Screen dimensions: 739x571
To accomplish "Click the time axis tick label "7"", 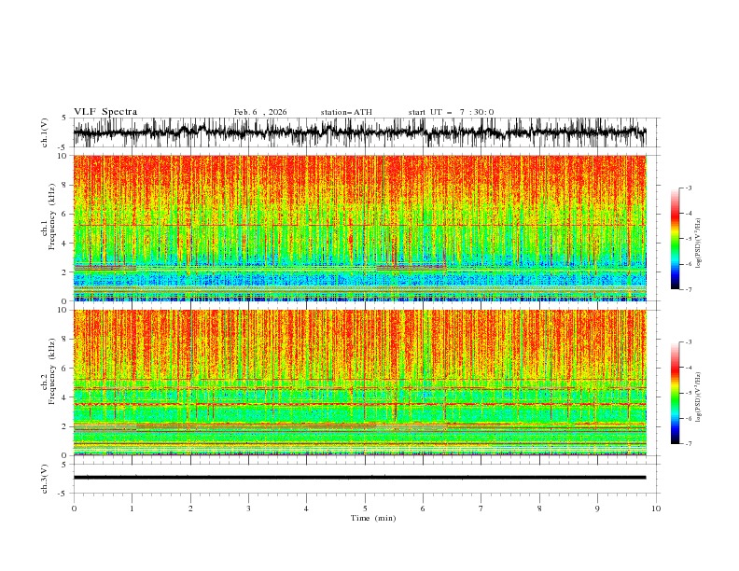I will pyautogui.click(x=481, y=508).
